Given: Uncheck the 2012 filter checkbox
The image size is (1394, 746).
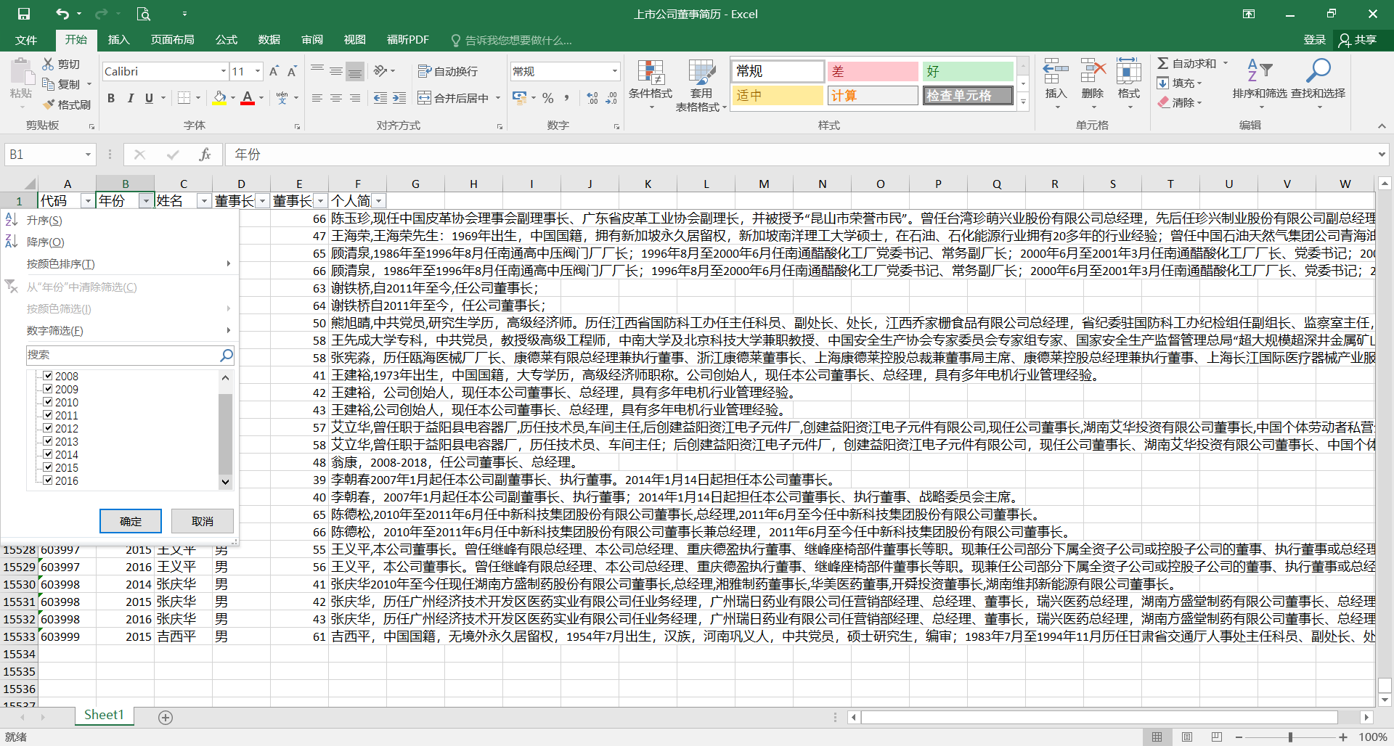Looking at the screenshot, I should (x=48, y=428).
